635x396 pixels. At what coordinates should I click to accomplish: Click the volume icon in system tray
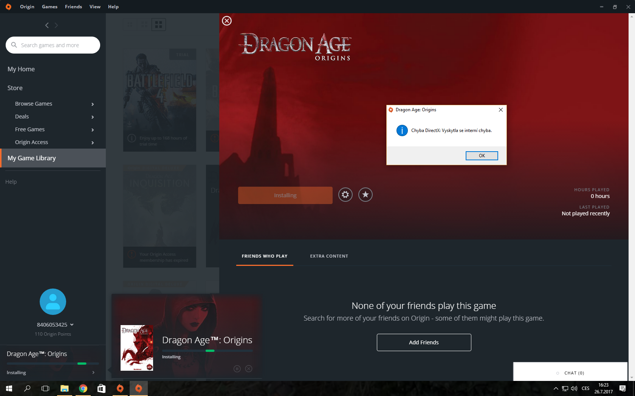tap(574, 388)
